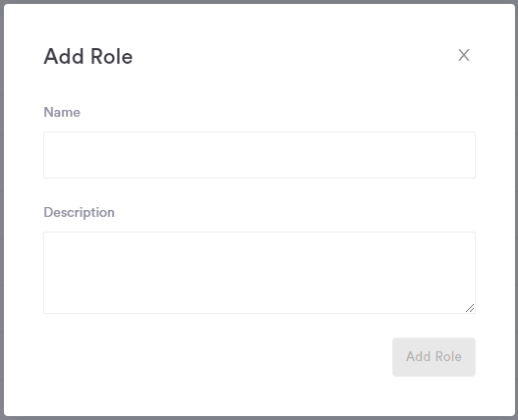Activate the empty box under Description
The width and height of the screenshot is (518, 420).
click(259, 273)
